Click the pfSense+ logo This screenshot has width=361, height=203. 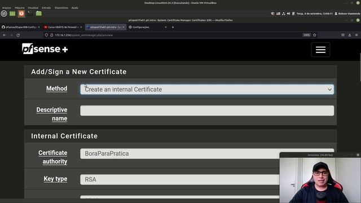pyautogui.click(x=45, y=49)
